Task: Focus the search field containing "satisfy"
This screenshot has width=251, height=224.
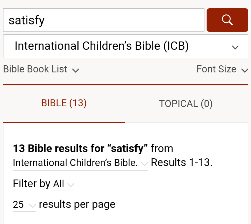Action: pyautogui.click(x=103, y=20)
